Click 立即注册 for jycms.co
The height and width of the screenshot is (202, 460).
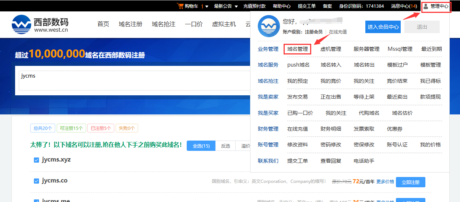pos(411,182)
